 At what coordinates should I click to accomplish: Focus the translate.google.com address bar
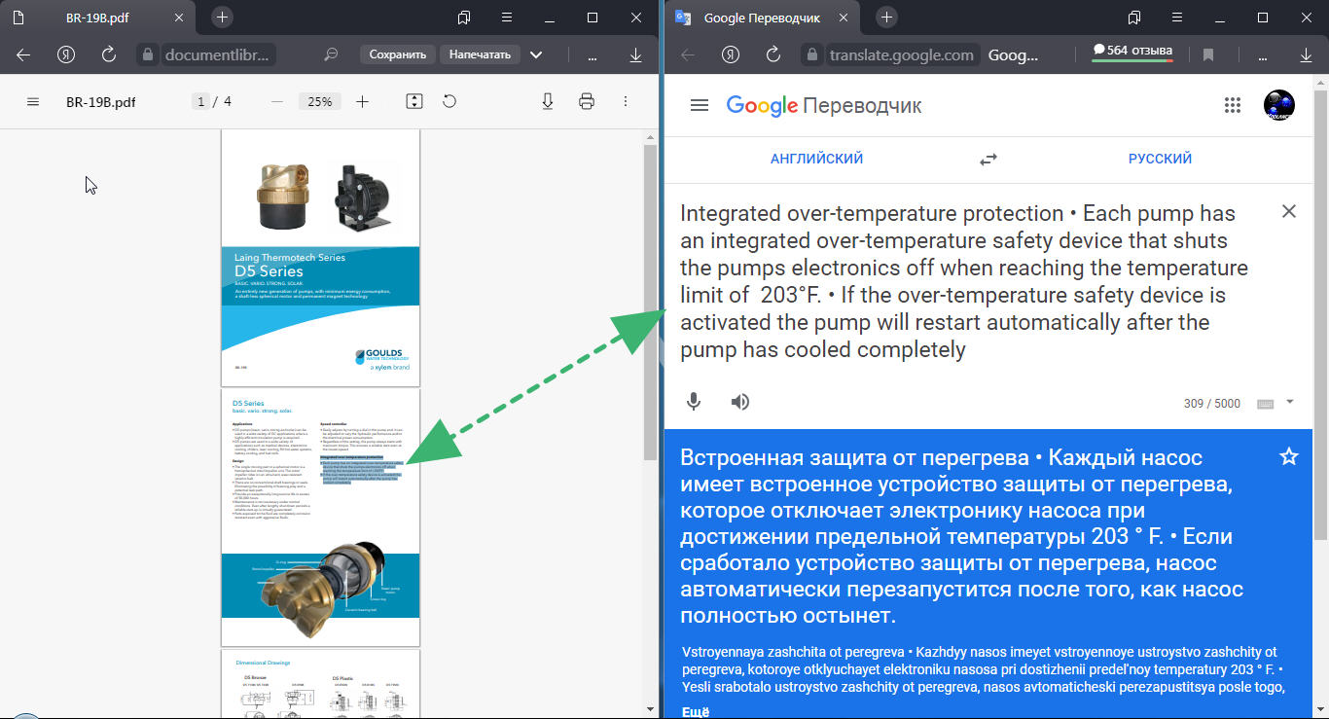tap(901, 54)
